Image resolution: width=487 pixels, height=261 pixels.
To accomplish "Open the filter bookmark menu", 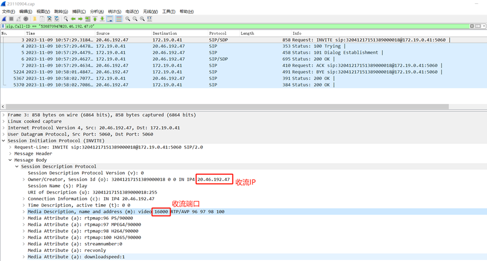I will tap(3, 26).
